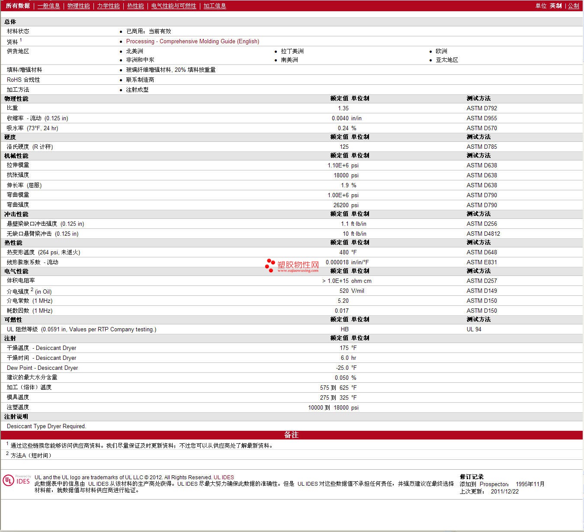The height and width of the screenshot is (532, 584).
Task: Click 拉伸模量 value 1.10E+6
Action: click(x=338, y=165)
